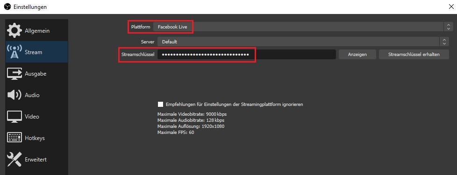Image resolution: width=457 pixels, height=175 pixels.
Task: Click the Server field label
Action: [148, 42]
